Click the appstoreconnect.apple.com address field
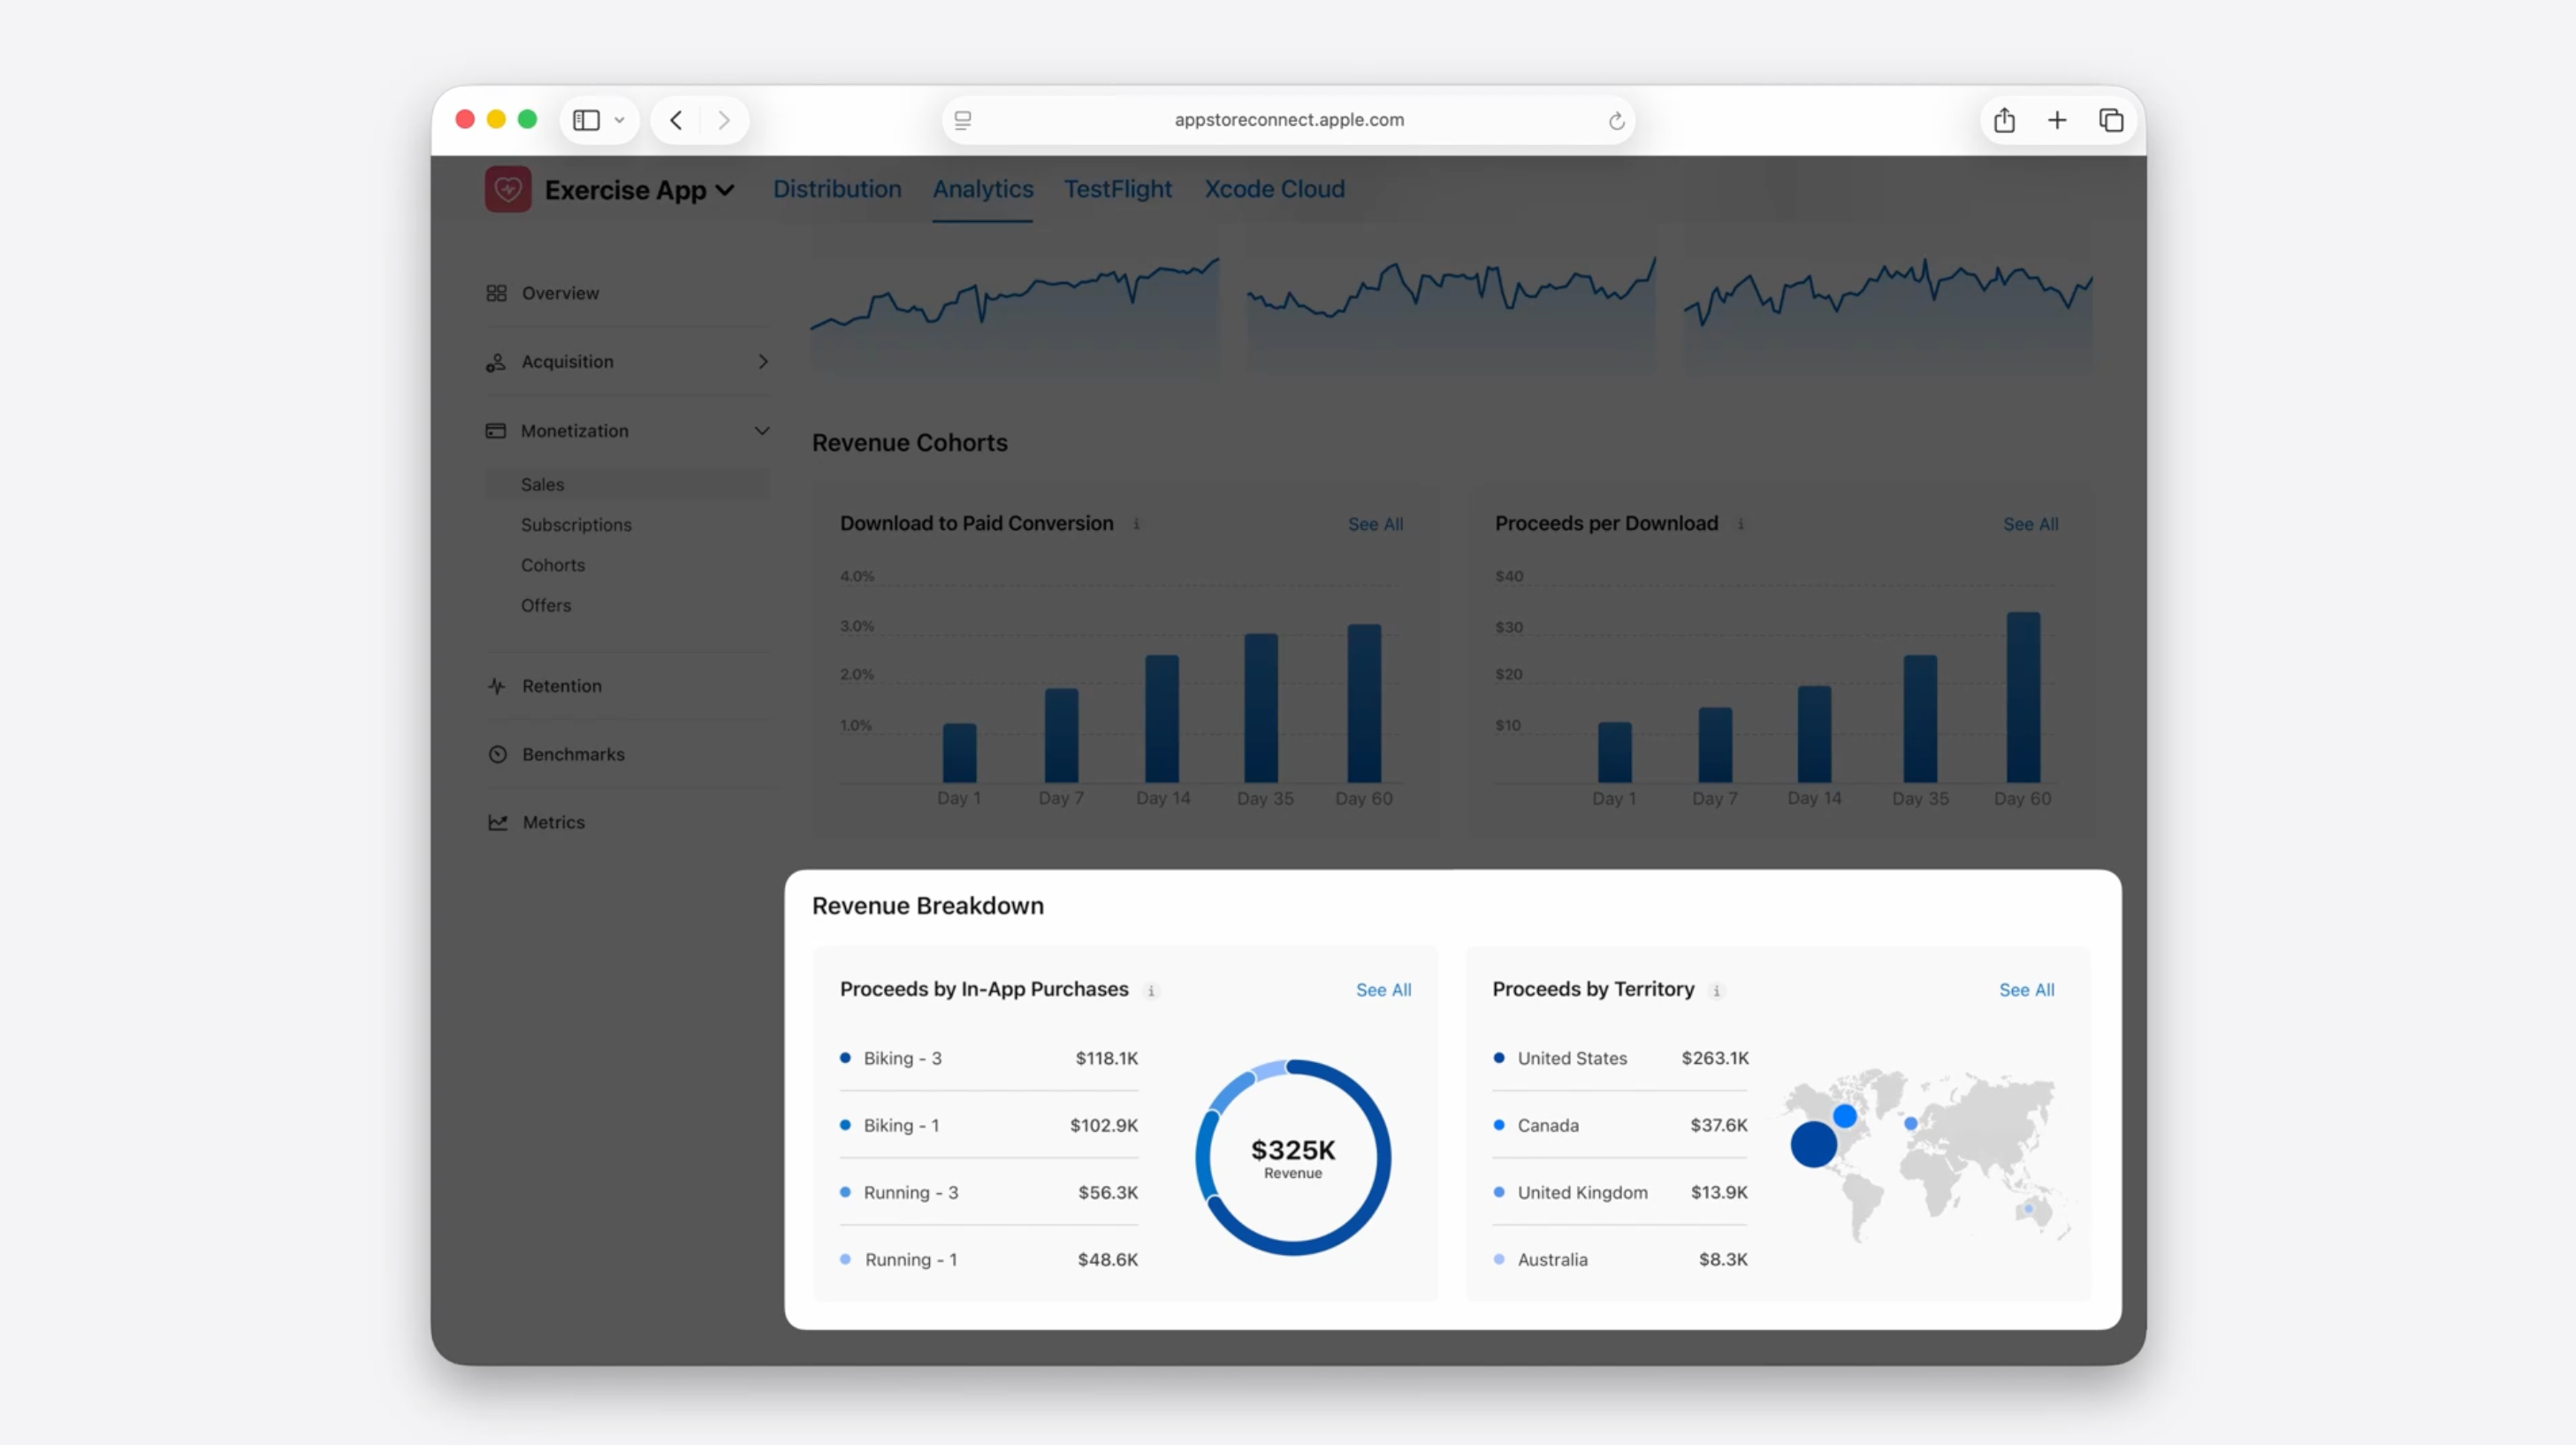The image size is (2576, 1445). [1288, 120]
